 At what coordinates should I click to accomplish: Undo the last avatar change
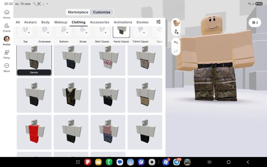(176, 42)
